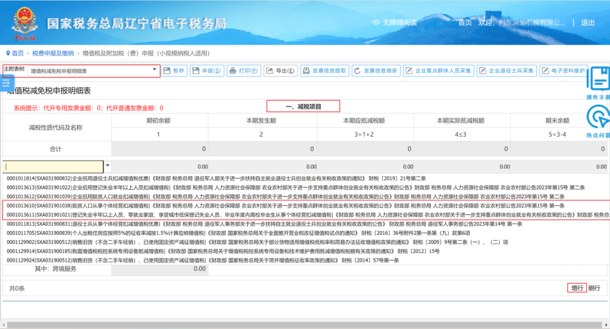Click the 合计 row label
This screenshot has height=329, width=610.
pos(55,149)
